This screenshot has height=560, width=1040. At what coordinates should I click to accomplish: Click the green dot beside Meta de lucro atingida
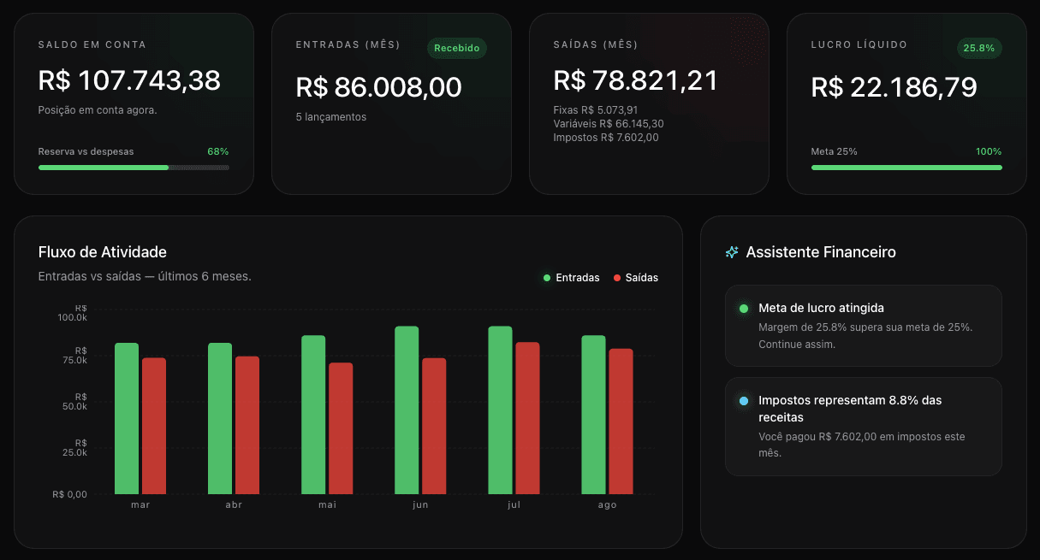point(743,309)
